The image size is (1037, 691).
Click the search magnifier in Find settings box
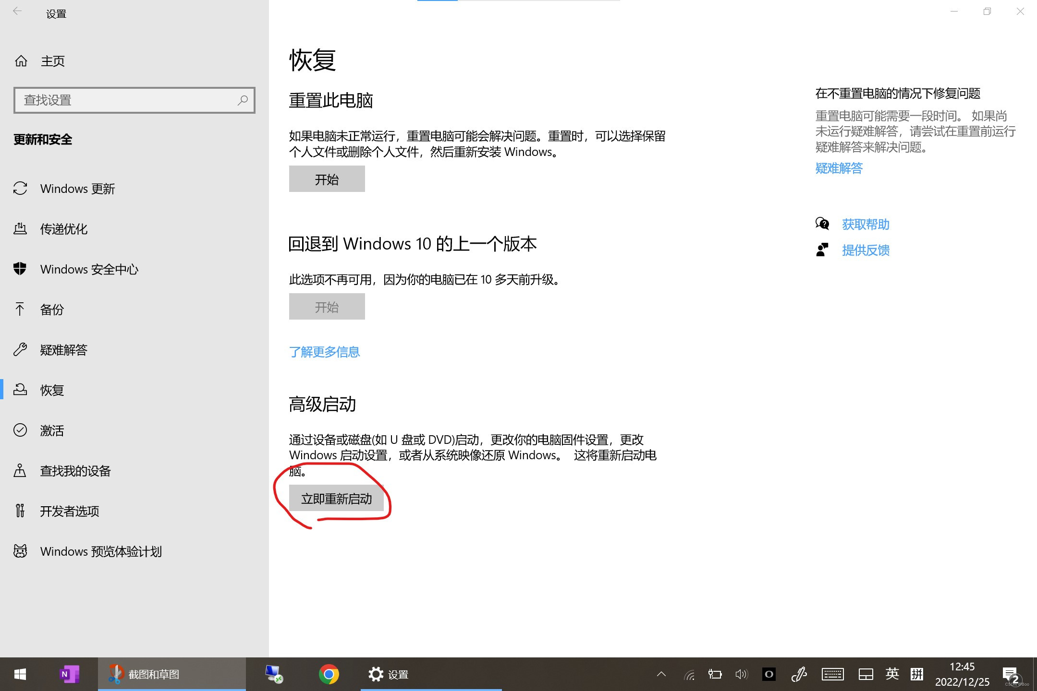243,100
